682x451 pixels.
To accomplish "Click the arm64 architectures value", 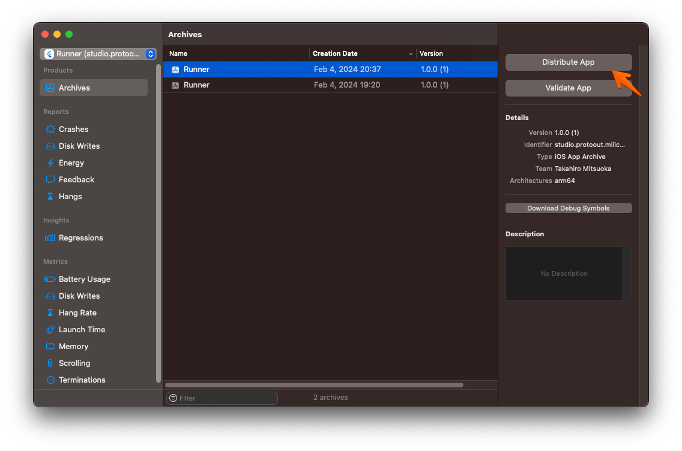I will click(x=564, y=181).
